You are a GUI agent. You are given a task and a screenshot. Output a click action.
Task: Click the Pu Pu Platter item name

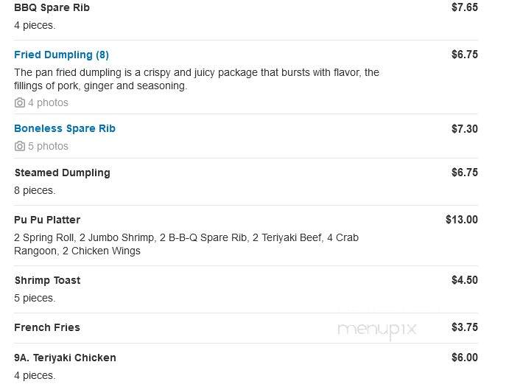(47, 220)
